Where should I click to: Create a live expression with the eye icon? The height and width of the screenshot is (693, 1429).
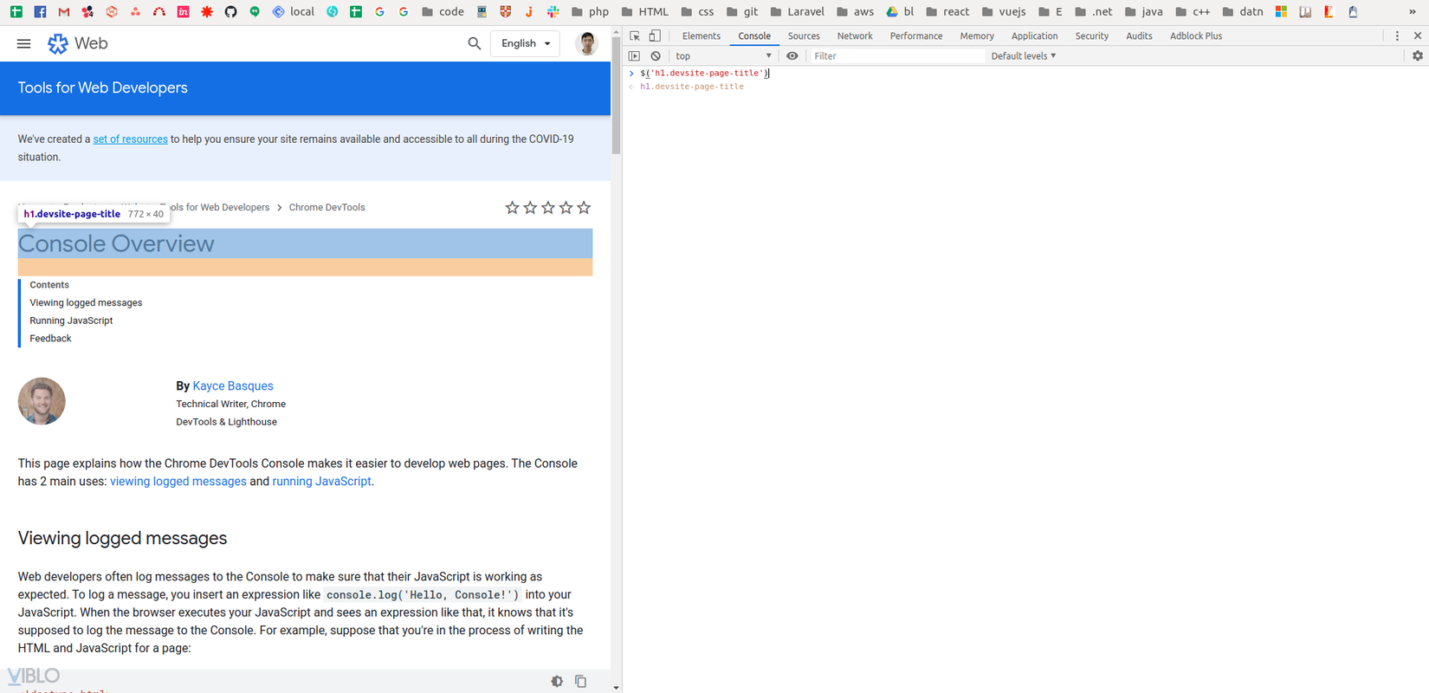(792, 56)
